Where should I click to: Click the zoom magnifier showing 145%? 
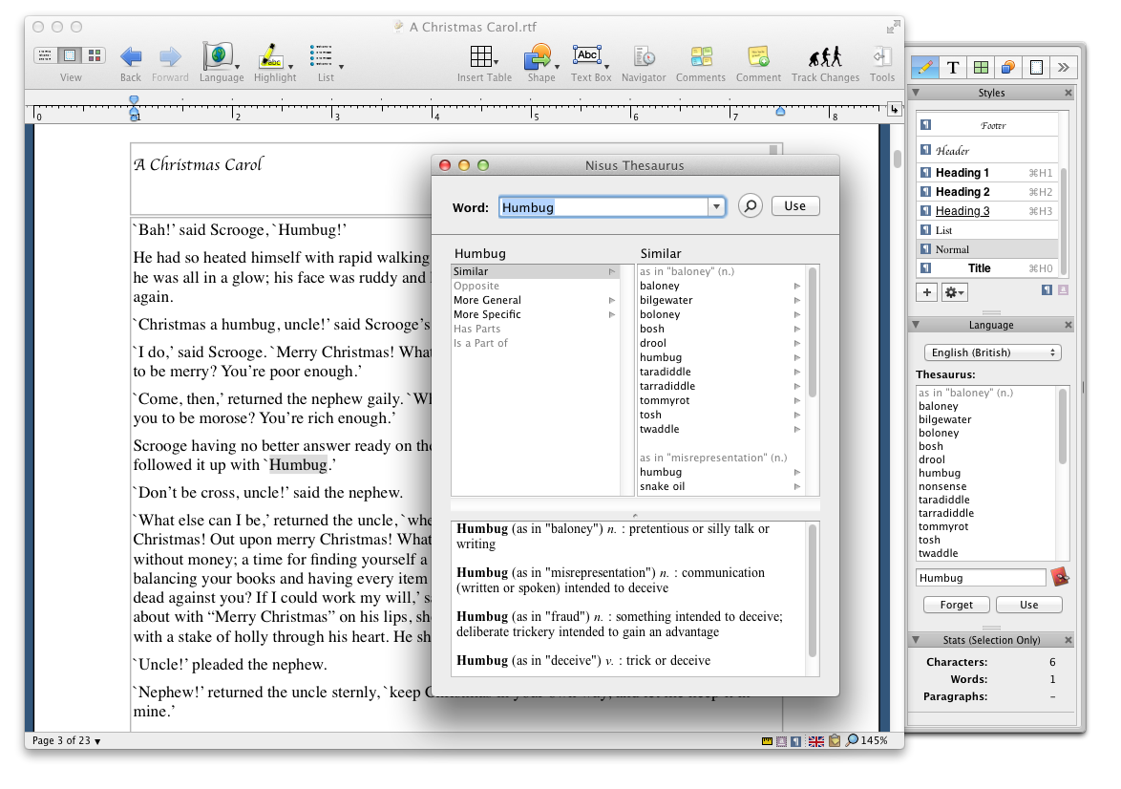coord(852,740)
